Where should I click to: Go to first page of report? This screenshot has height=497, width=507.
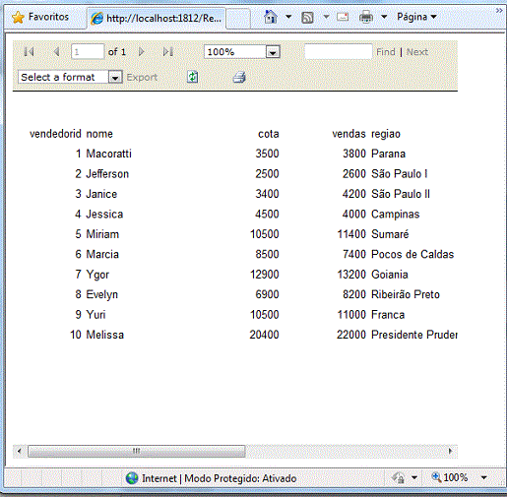pos(29,52)
